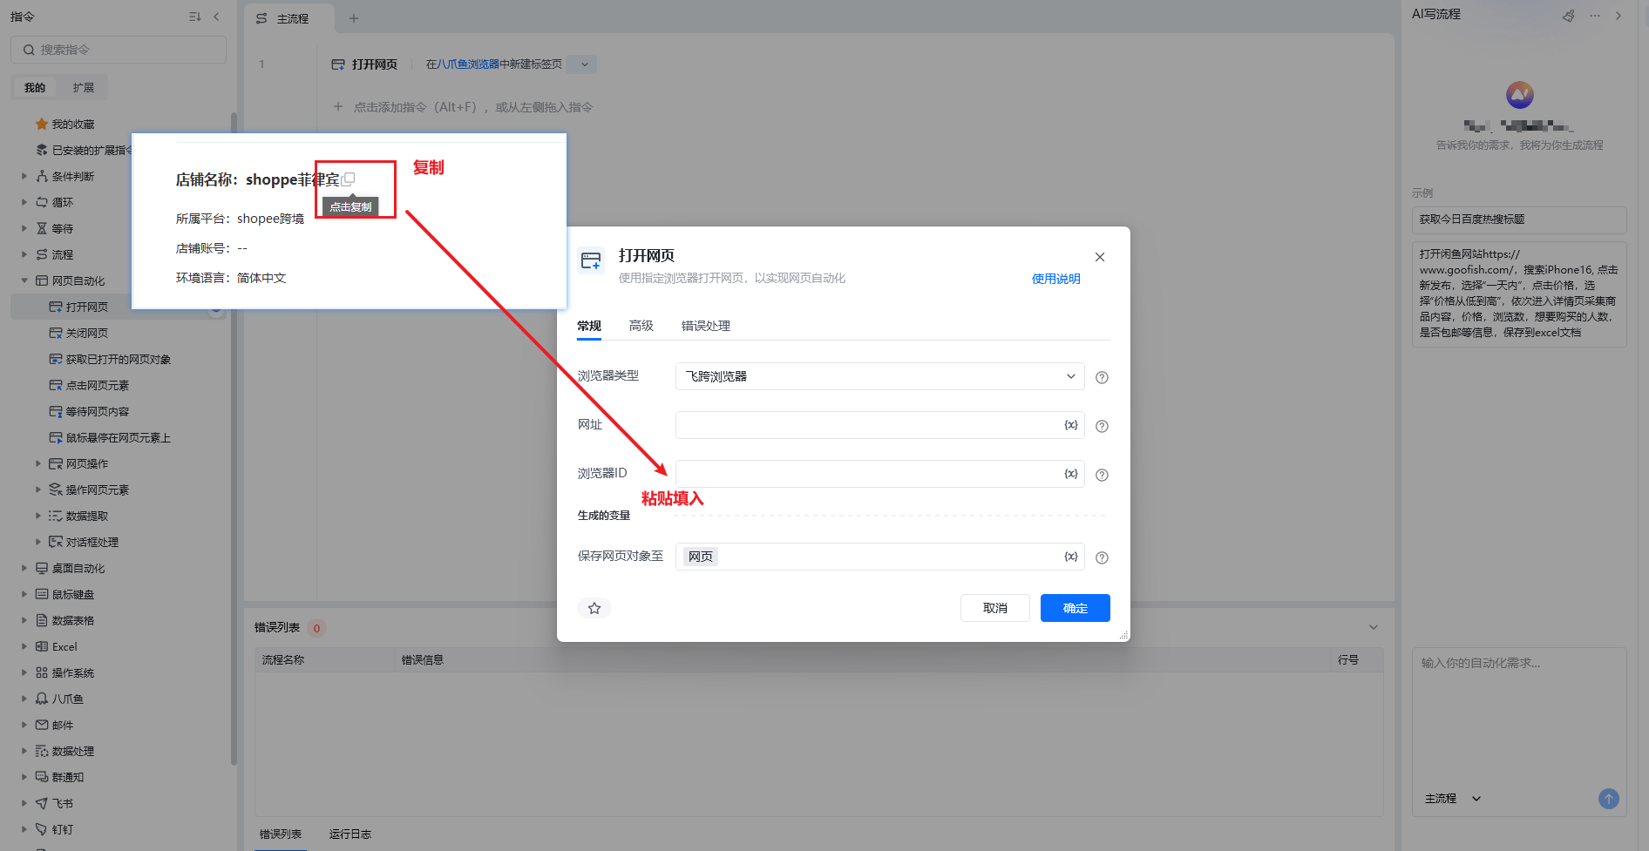This screenshot has height=851, width=1649.
Task: Click the 浏览器ID input field
Action: [867, 474]
